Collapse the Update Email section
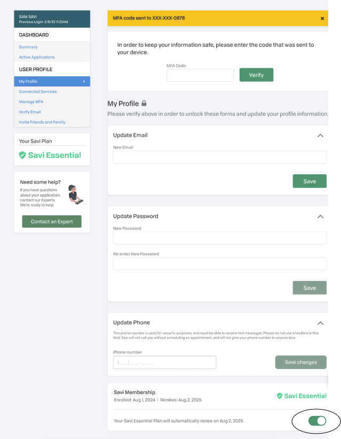 [320, 136]
